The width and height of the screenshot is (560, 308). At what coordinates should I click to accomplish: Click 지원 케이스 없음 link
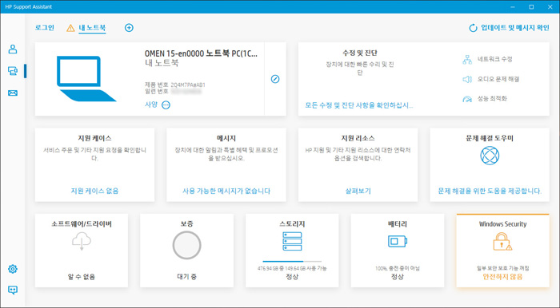(x=94, y=192)
